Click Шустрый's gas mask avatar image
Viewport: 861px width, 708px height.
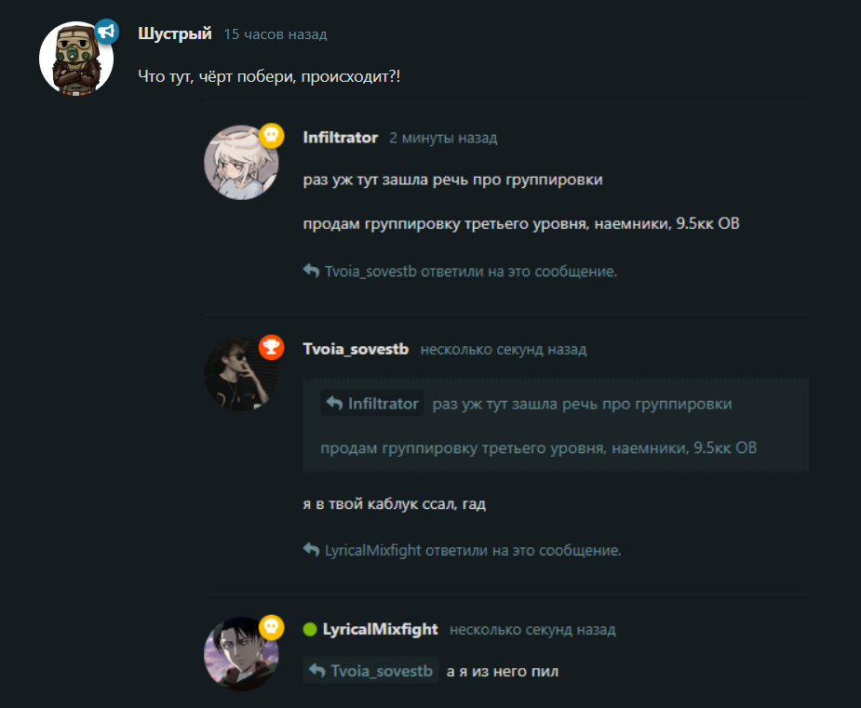click(x=76, y=59)
